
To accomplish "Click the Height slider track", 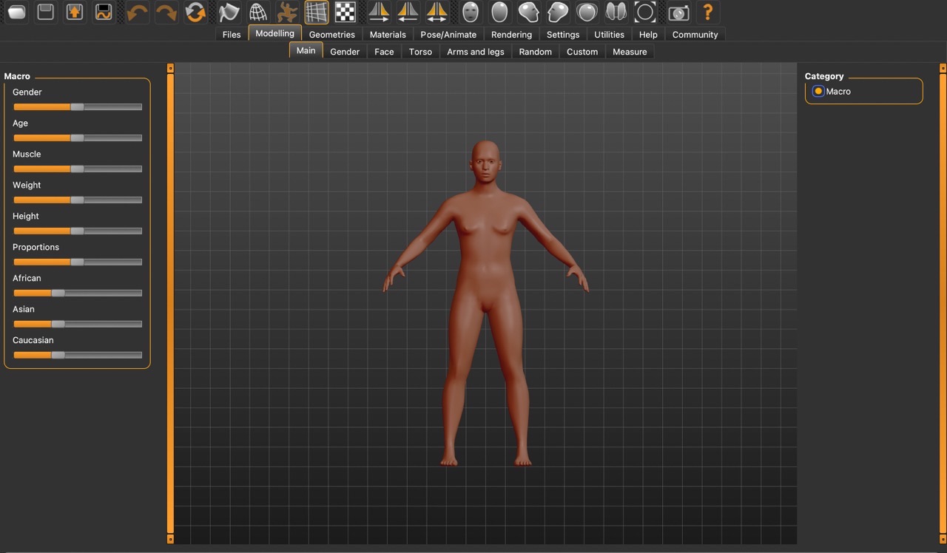I will 111,231.
